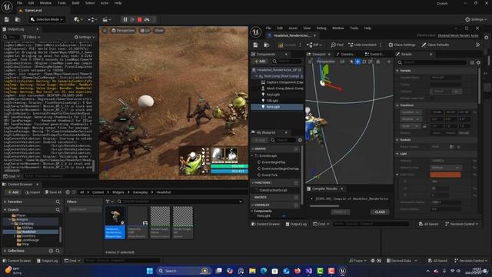Screen dimensions: 492x277
Task: Switch to the Event Graph tab
Action: click(375, 55)
